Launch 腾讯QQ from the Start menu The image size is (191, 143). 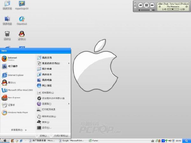click(x=9, y=83)
